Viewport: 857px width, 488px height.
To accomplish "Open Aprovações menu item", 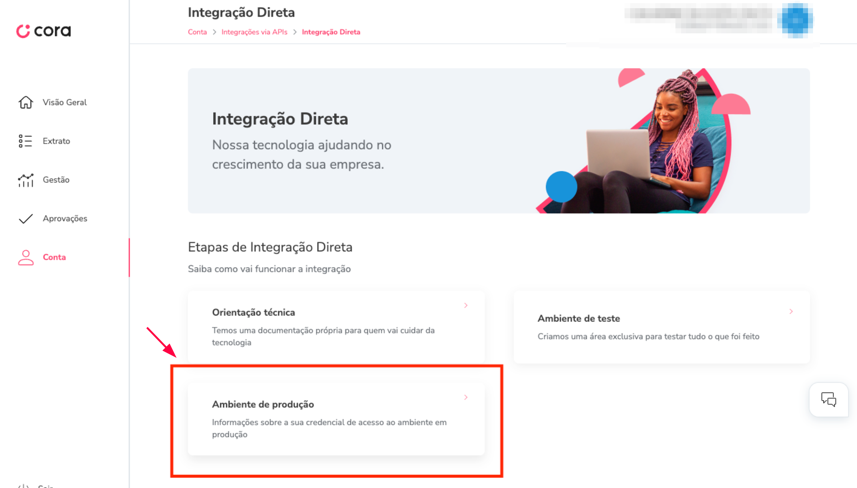I will (65, 219).
